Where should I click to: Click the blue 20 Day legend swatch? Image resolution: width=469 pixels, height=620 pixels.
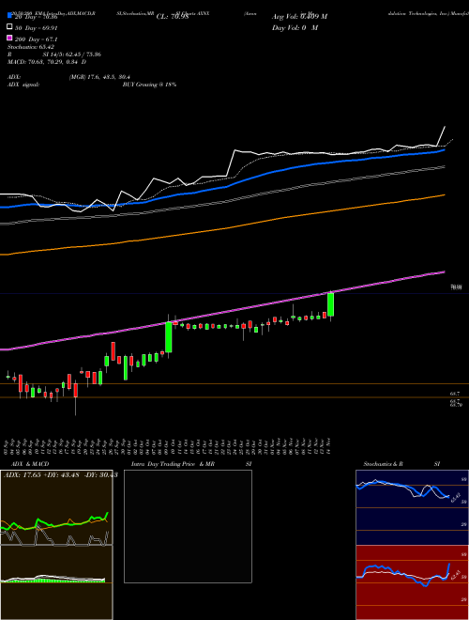pos(9,16)
